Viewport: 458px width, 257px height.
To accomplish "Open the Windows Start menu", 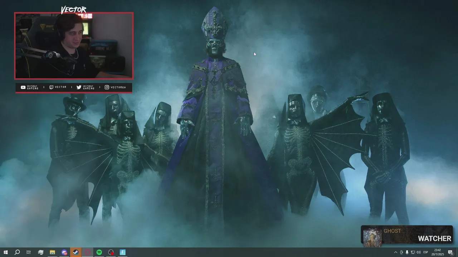I will pyautogui.click(x=6, y=252).
